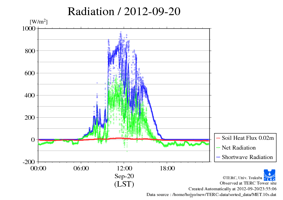Click the '200' y-axis value
Viewport: 283px width, 200px height.
30,118
